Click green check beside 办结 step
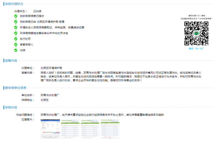The height and width of the screenshot is (141, 214). point(16,50)
